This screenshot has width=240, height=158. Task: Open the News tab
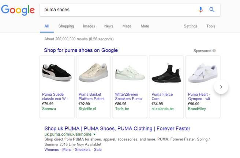(109, 26)
